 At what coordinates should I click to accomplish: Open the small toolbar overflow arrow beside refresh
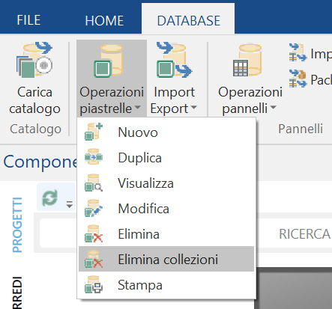pos(70,204)
